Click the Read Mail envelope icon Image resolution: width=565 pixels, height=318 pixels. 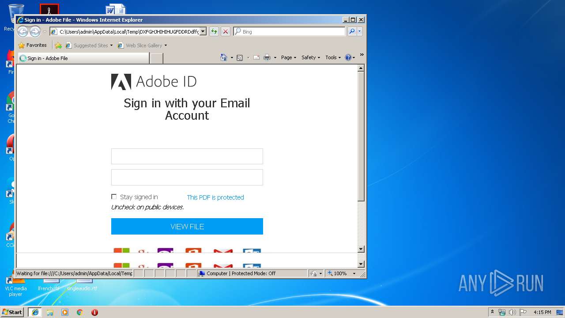256,57
